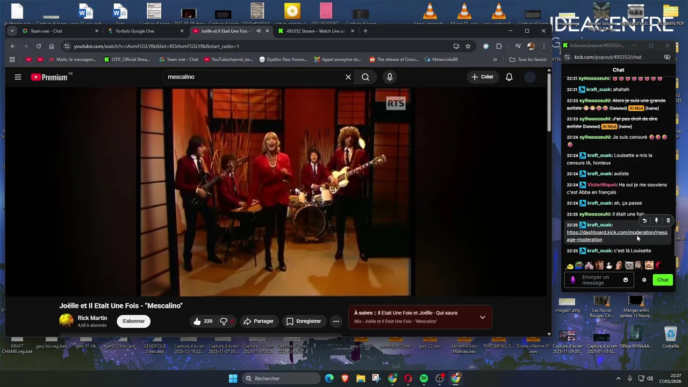The height and width of the screenshot is (387, 688).
Task: Click inside the Mescalino video player
Action: tap(276, 192)
